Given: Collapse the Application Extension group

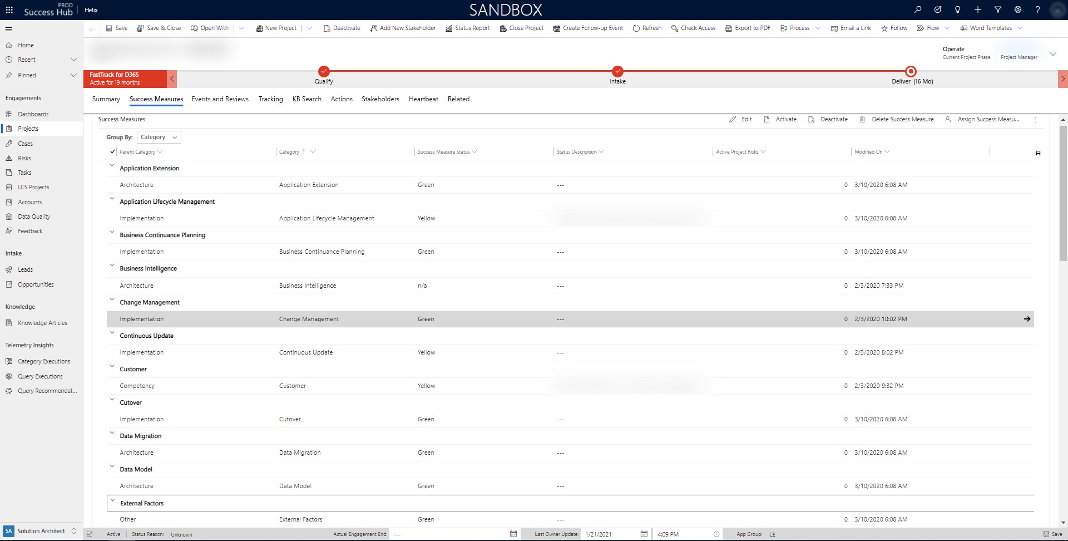Looking at the screenshot, I should pyautogui.click(x=112, y=166).
